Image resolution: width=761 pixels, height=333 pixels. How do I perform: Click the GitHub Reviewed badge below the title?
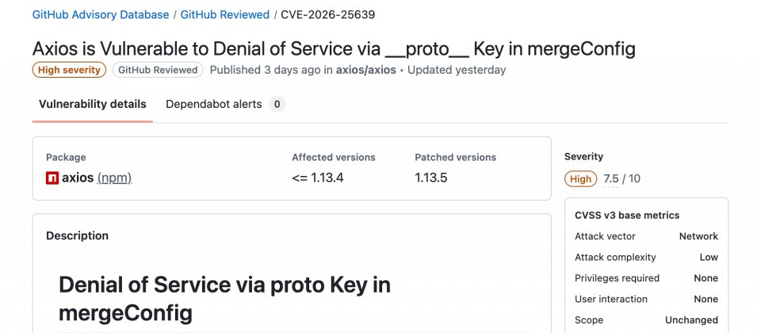[x=158, y=70]
